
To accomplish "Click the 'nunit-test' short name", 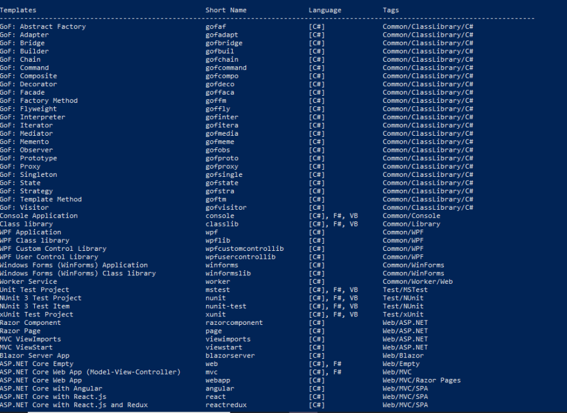I will pos(226,306).
